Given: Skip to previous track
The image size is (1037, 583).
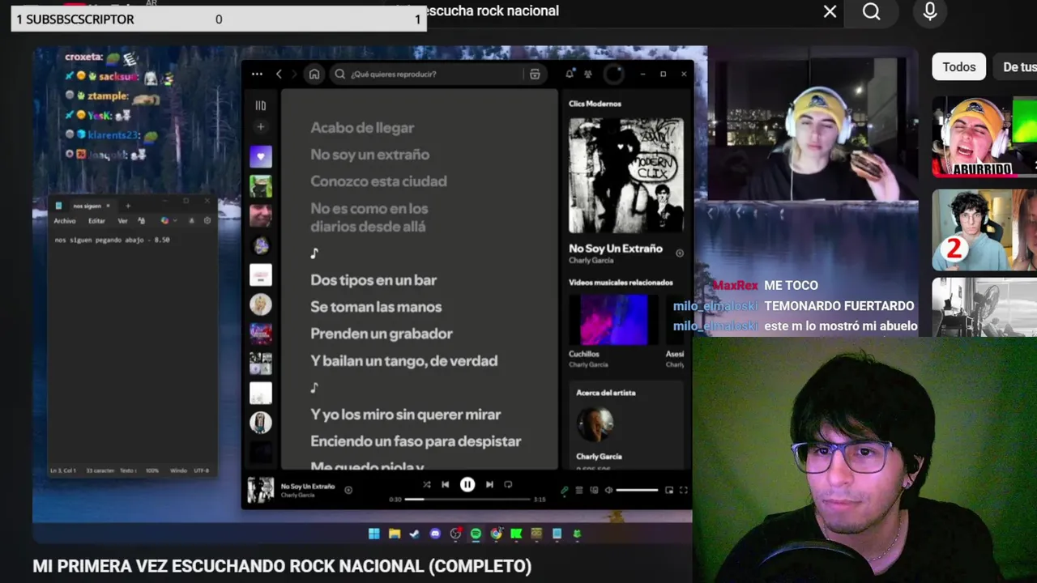Looking at the screenshot, I should (445, 484).
